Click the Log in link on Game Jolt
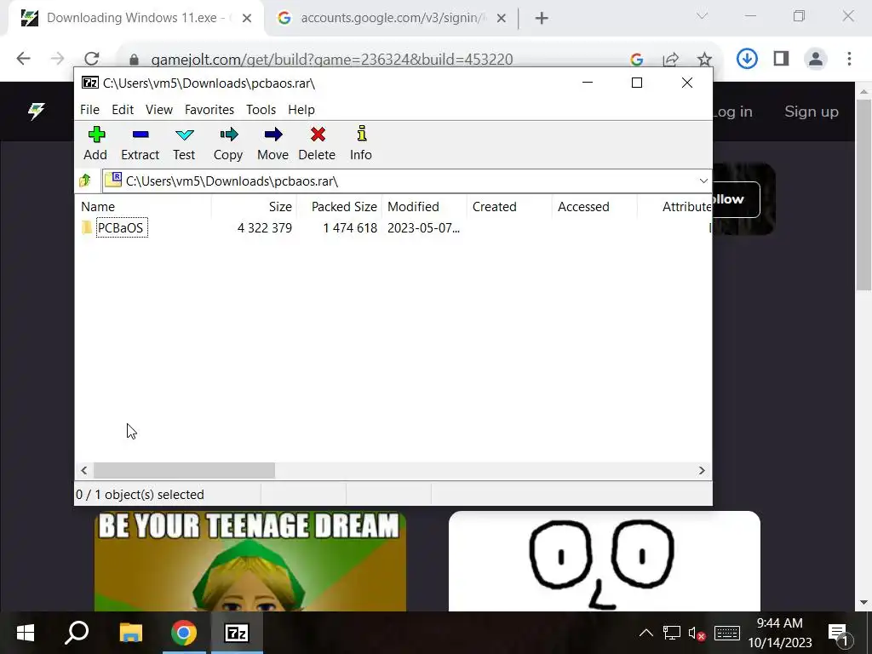 pos(733,112)
